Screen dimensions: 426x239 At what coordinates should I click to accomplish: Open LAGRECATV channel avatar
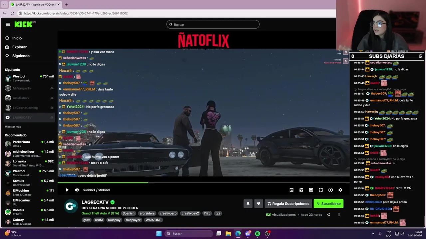click(x=71, y=206)
